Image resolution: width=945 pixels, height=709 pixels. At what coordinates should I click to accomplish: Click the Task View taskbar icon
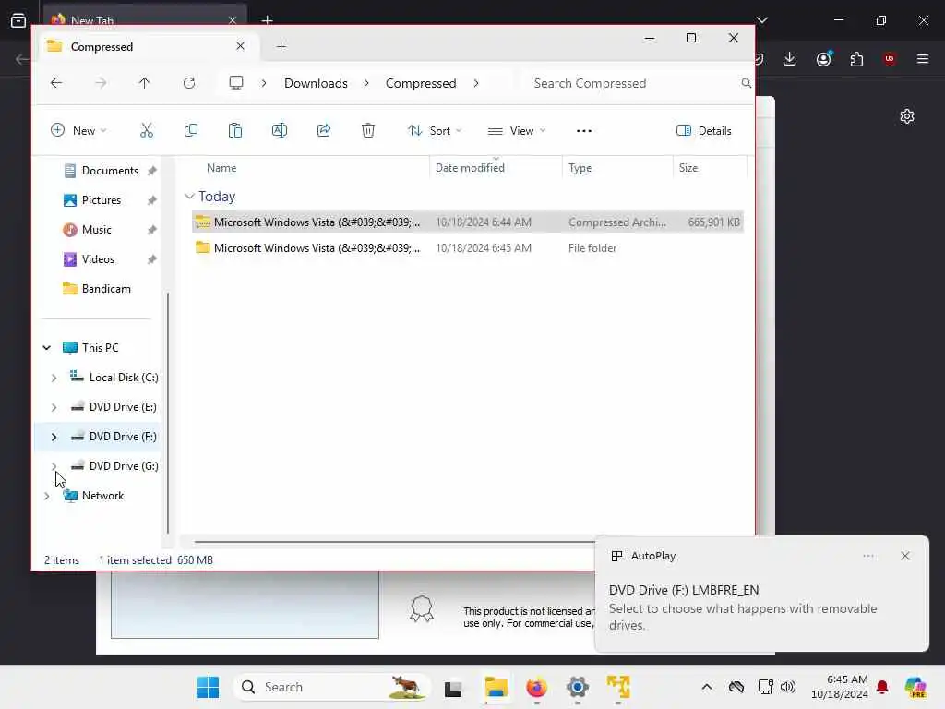(x=453, y=688)
